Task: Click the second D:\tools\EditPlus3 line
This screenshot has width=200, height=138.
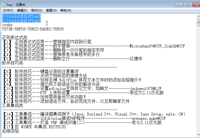Action: pyautogui.click(x=21, y=21)
